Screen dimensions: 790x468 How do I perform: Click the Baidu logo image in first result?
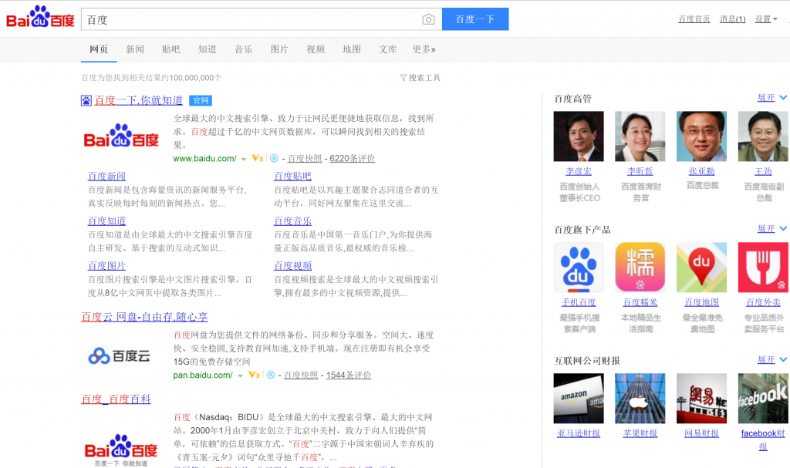121,136
